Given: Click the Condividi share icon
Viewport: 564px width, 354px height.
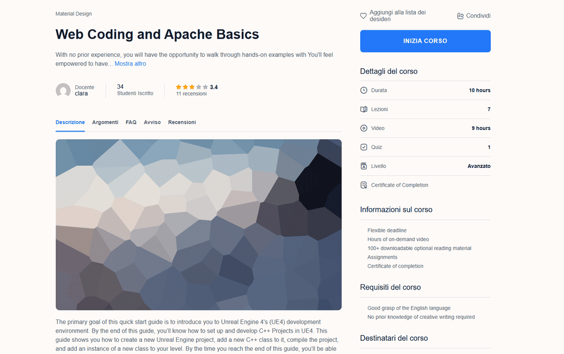Looking at the screenshot, I should pyautogui.click(x=460, y=16).
